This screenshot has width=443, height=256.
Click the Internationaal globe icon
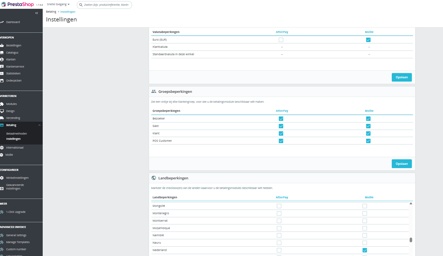coord(2,148)
